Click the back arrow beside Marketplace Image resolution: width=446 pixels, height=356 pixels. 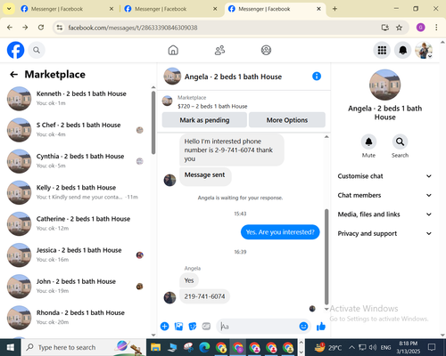point(13,74)
